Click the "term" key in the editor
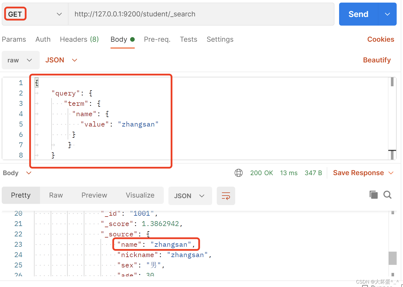The height and width of the screenshot is (287, 403). [x=76, y=104]
